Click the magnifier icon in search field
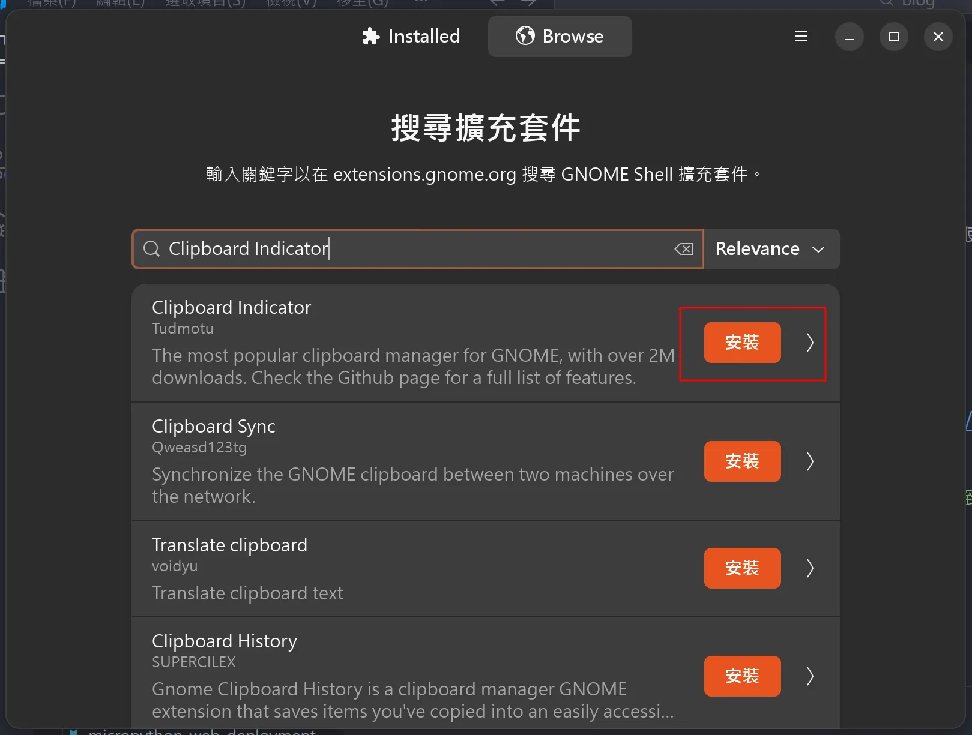The height and width of the screenshot is (735, 972). (151, 249)
